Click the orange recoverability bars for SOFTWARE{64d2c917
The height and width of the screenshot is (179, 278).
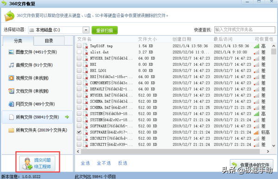point(256,132)
